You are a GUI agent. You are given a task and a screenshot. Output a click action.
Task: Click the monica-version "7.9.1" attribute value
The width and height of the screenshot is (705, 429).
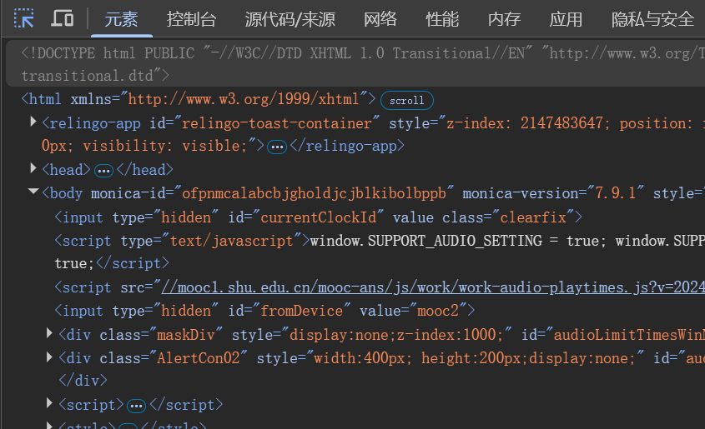pos(616,193)
